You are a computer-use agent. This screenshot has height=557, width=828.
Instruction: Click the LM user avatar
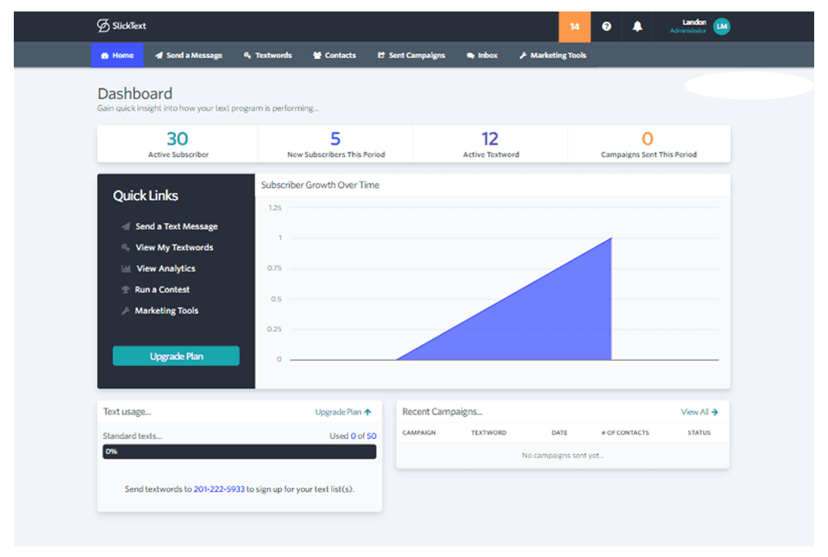click(721, 26)
